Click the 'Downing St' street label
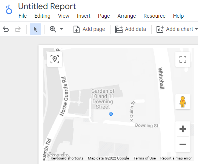Screen dimensions: 198x164 coord(147,126)
